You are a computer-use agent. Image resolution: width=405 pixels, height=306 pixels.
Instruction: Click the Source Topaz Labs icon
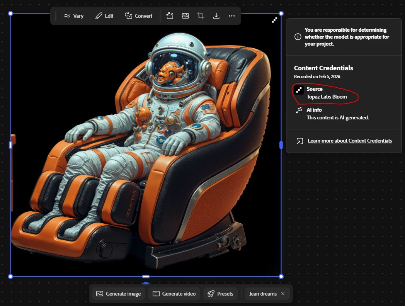coord(299,90)
